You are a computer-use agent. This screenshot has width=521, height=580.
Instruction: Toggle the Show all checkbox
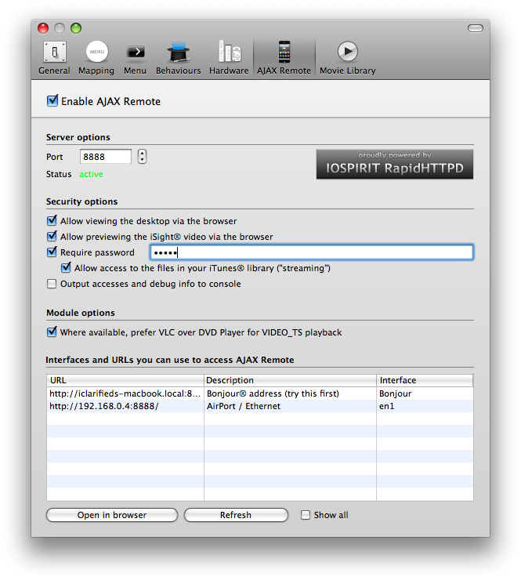tap(306, 515)
